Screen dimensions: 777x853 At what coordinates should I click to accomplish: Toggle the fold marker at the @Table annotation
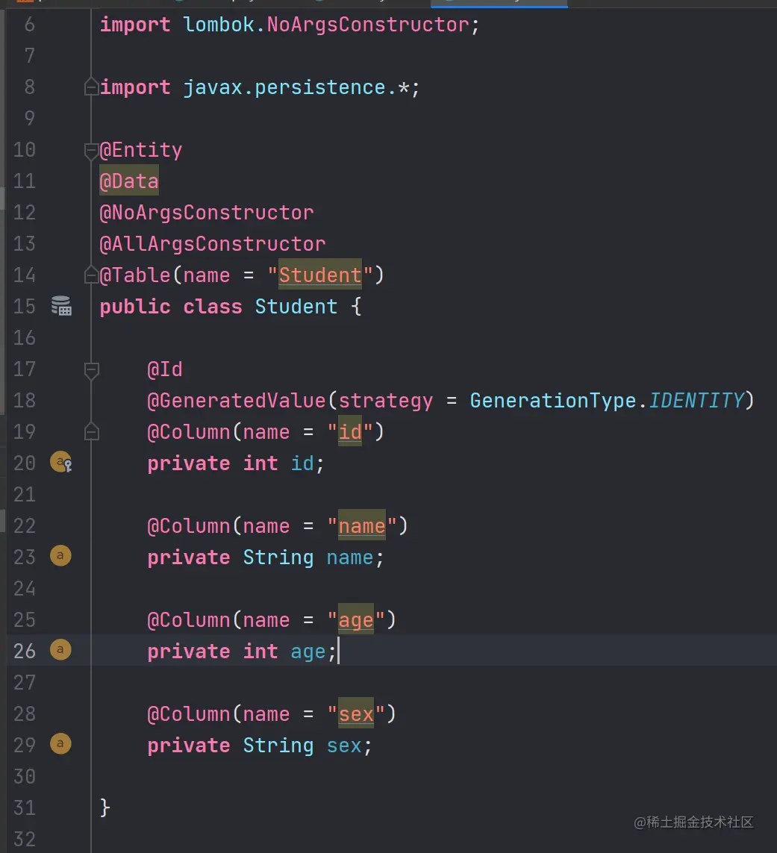click(92, 275)
